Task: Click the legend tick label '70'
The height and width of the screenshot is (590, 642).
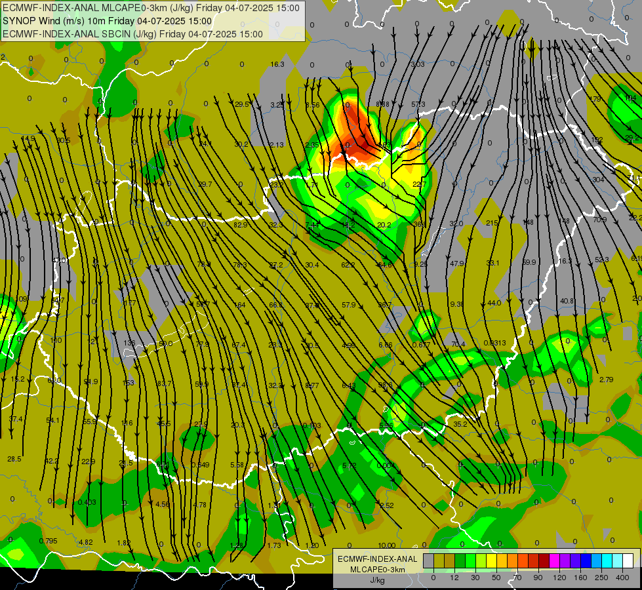Action: [517, 578]
